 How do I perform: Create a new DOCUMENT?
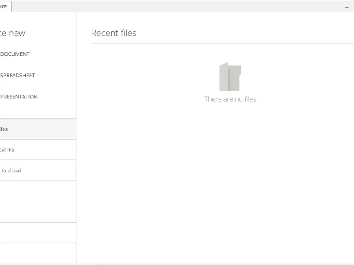15,54
